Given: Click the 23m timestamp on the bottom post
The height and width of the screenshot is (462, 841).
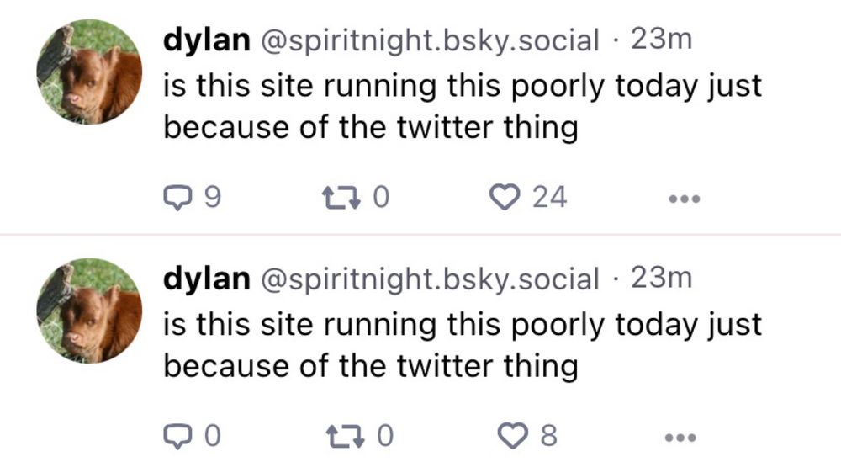Looking at the screenshot, I should (x=661, y=279).
